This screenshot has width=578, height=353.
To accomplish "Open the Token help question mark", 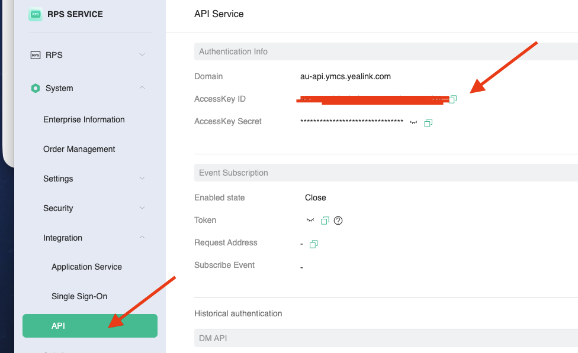I will [x=338, y=221].
